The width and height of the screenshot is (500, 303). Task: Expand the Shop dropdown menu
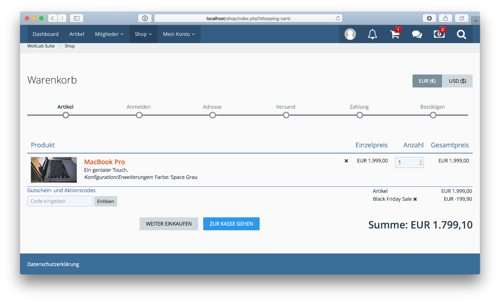[143, 34]
